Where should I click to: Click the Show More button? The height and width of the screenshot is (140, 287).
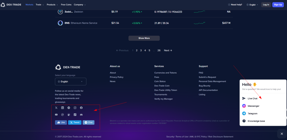click(x=144, y=38)
